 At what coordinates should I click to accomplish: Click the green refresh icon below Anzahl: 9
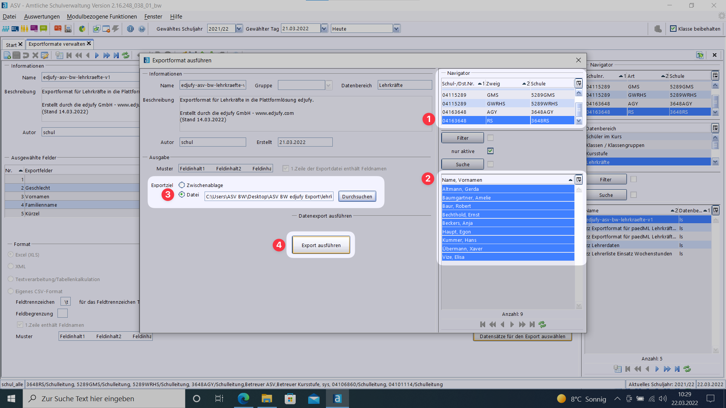[542, 325]
